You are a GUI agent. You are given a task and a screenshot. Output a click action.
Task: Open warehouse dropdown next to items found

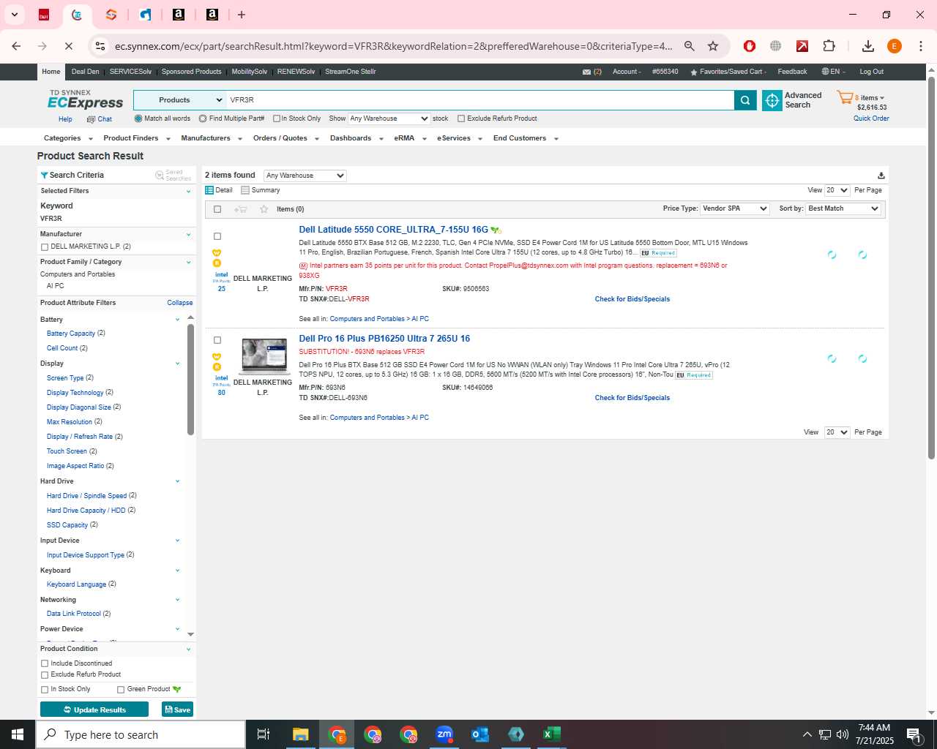click(x=305, y=176)
